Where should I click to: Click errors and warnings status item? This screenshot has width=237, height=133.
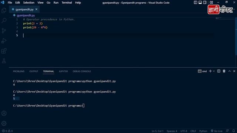pyautogui.click(x=7, y=131)
